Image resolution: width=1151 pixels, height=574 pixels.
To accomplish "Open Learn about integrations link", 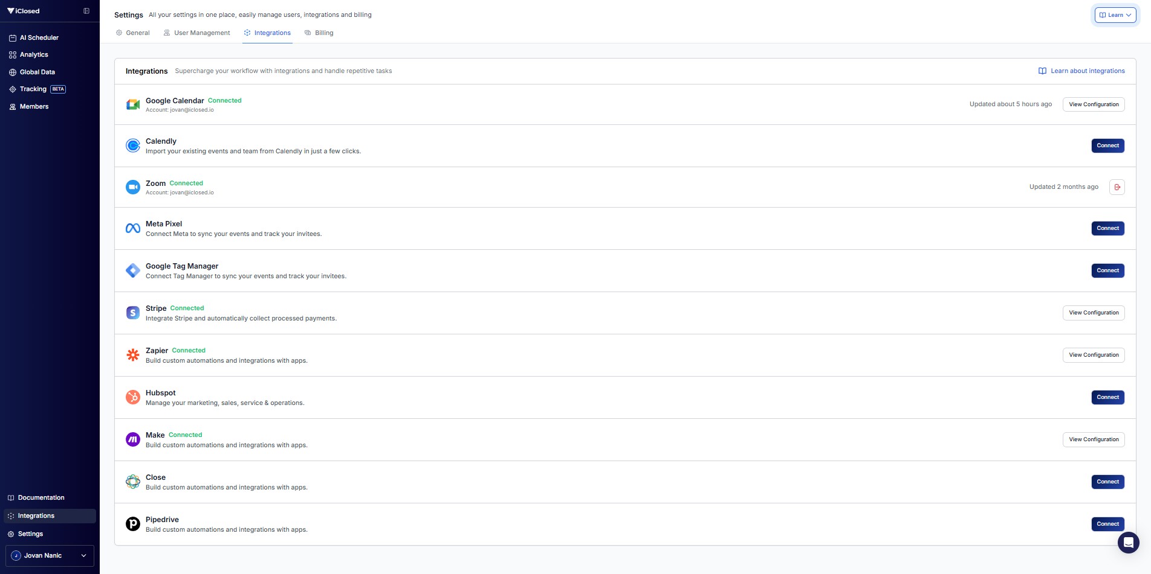I will (x=1081, y=71).
